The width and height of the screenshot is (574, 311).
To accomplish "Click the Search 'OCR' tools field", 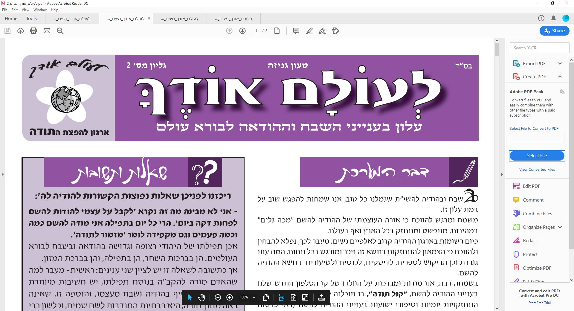I will (x=539, y=48).
